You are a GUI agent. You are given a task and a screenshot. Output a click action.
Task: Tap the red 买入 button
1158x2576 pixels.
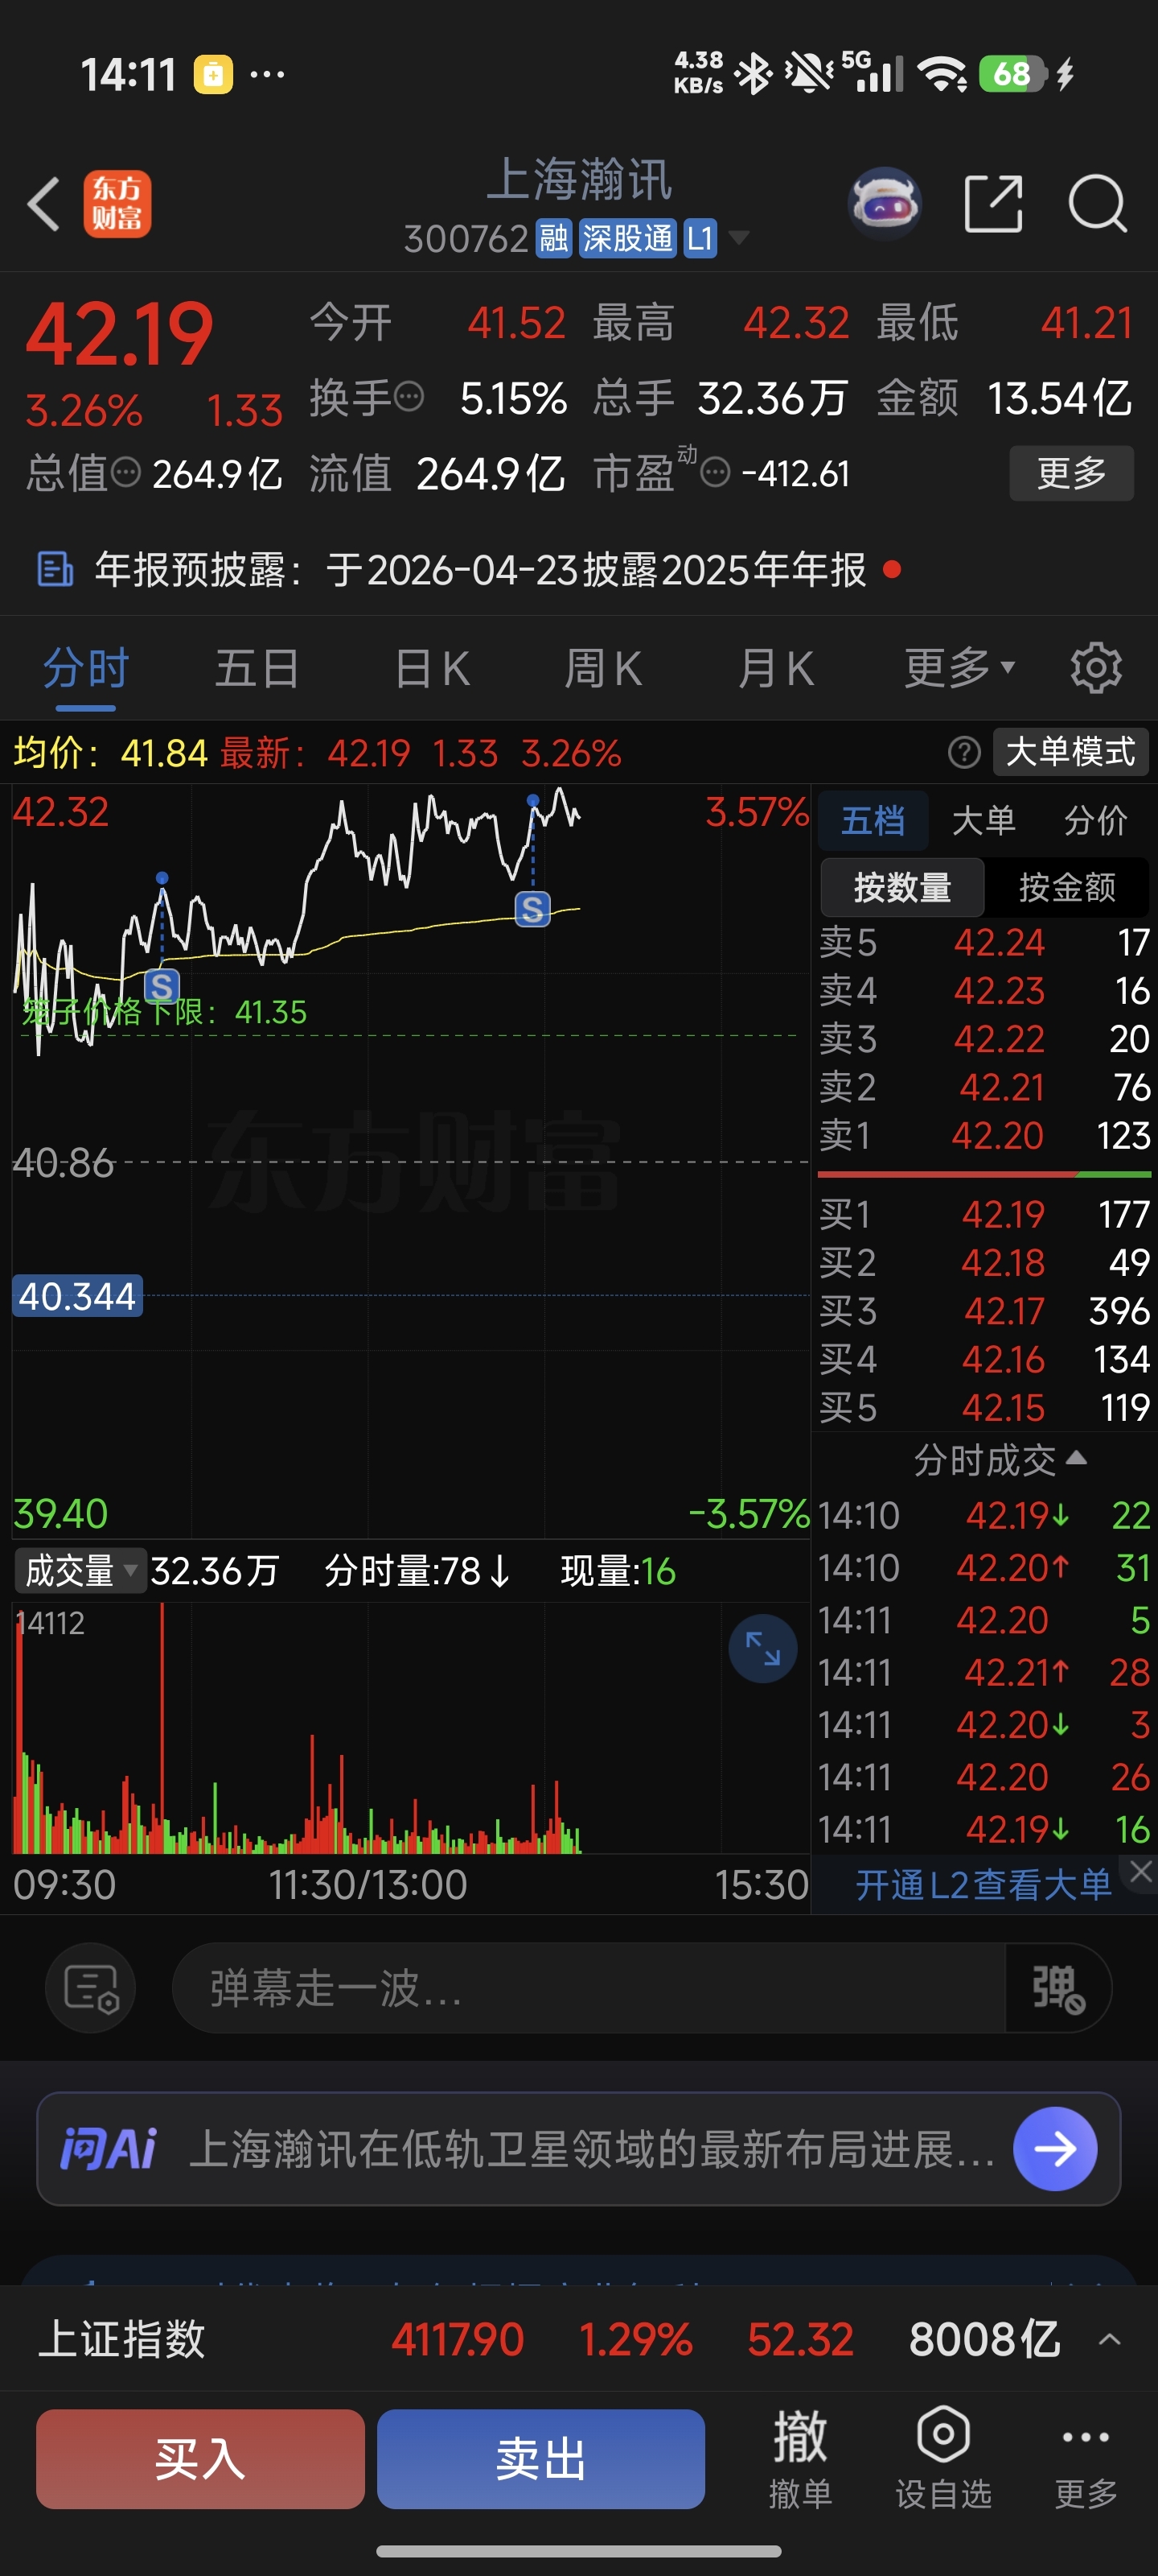(x=199, y=2458)
